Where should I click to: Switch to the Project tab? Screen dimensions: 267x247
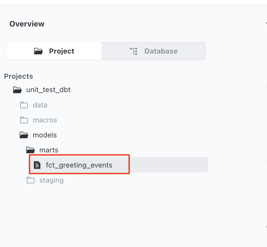pyautogui.click(x=54, y=51)
